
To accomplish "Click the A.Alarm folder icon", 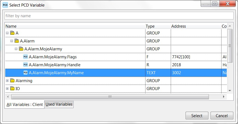I will pyautogui.click(x=17, y=41).
